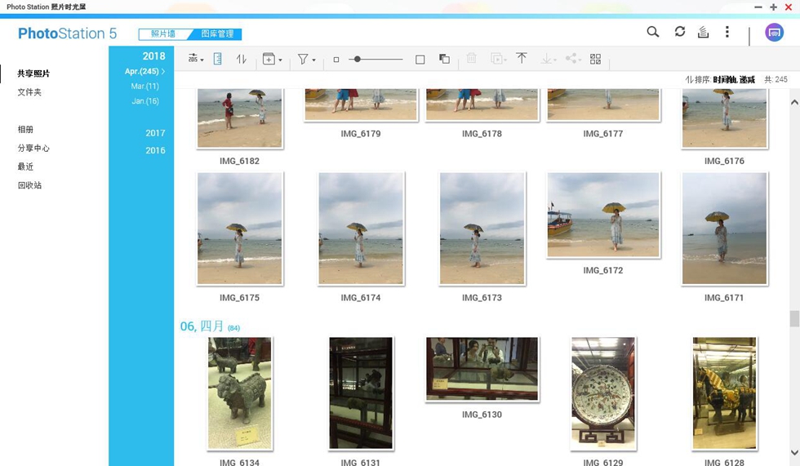Expand the date settings dropdown
800x466 pixels.
195,59
